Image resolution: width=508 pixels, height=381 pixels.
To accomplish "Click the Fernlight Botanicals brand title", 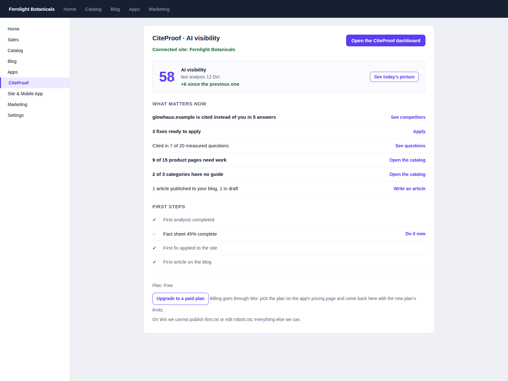I will click(x=32, y=9).
